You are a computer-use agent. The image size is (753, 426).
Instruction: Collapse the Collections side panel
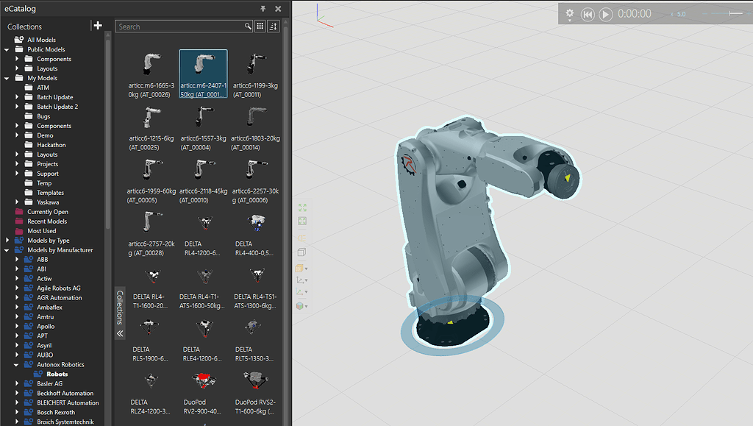tap(121, 333)
